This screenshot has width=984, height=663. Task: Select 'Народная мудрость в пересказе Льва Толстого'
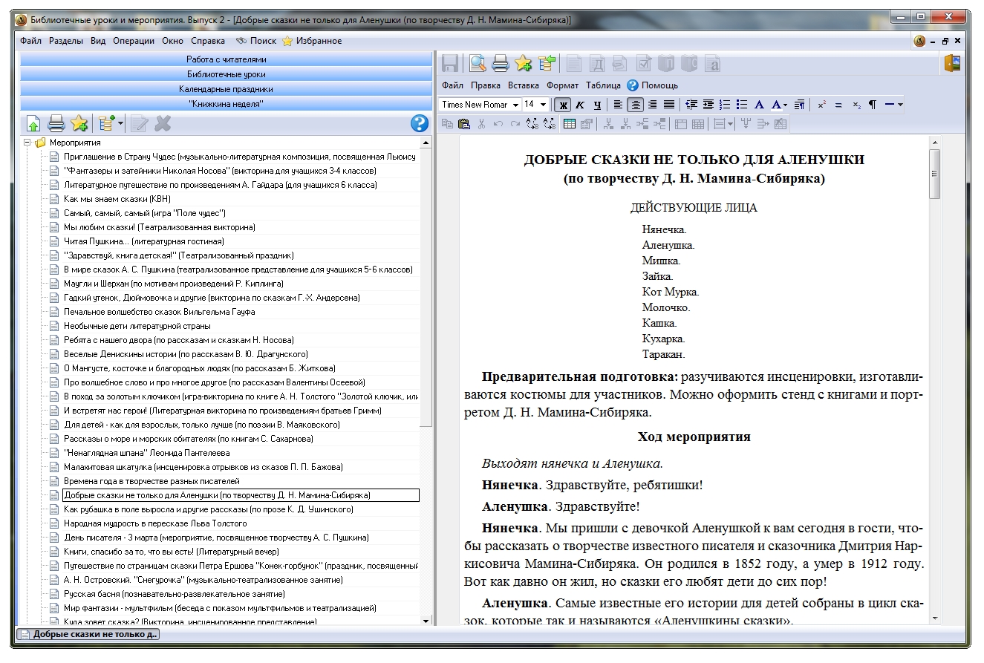pos(155,523)
